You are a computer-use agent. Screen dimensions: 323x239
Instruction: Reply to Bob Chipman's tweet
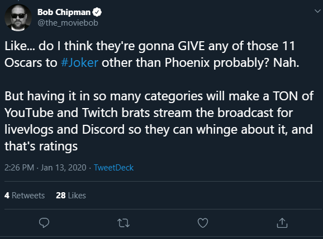(x=44, y=223)
